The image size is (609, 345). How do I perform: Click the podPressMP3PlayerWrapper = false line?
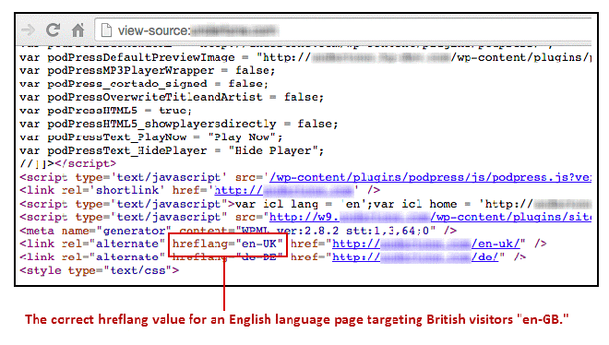[148, 71]
